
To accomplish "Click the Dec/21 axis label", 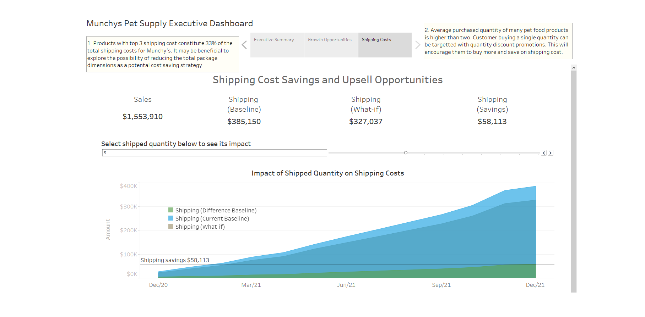I will (535, 285).
